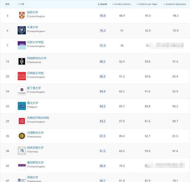
Task: Open the 伦敦经济政治学院 link
Action: click(38, 118)
